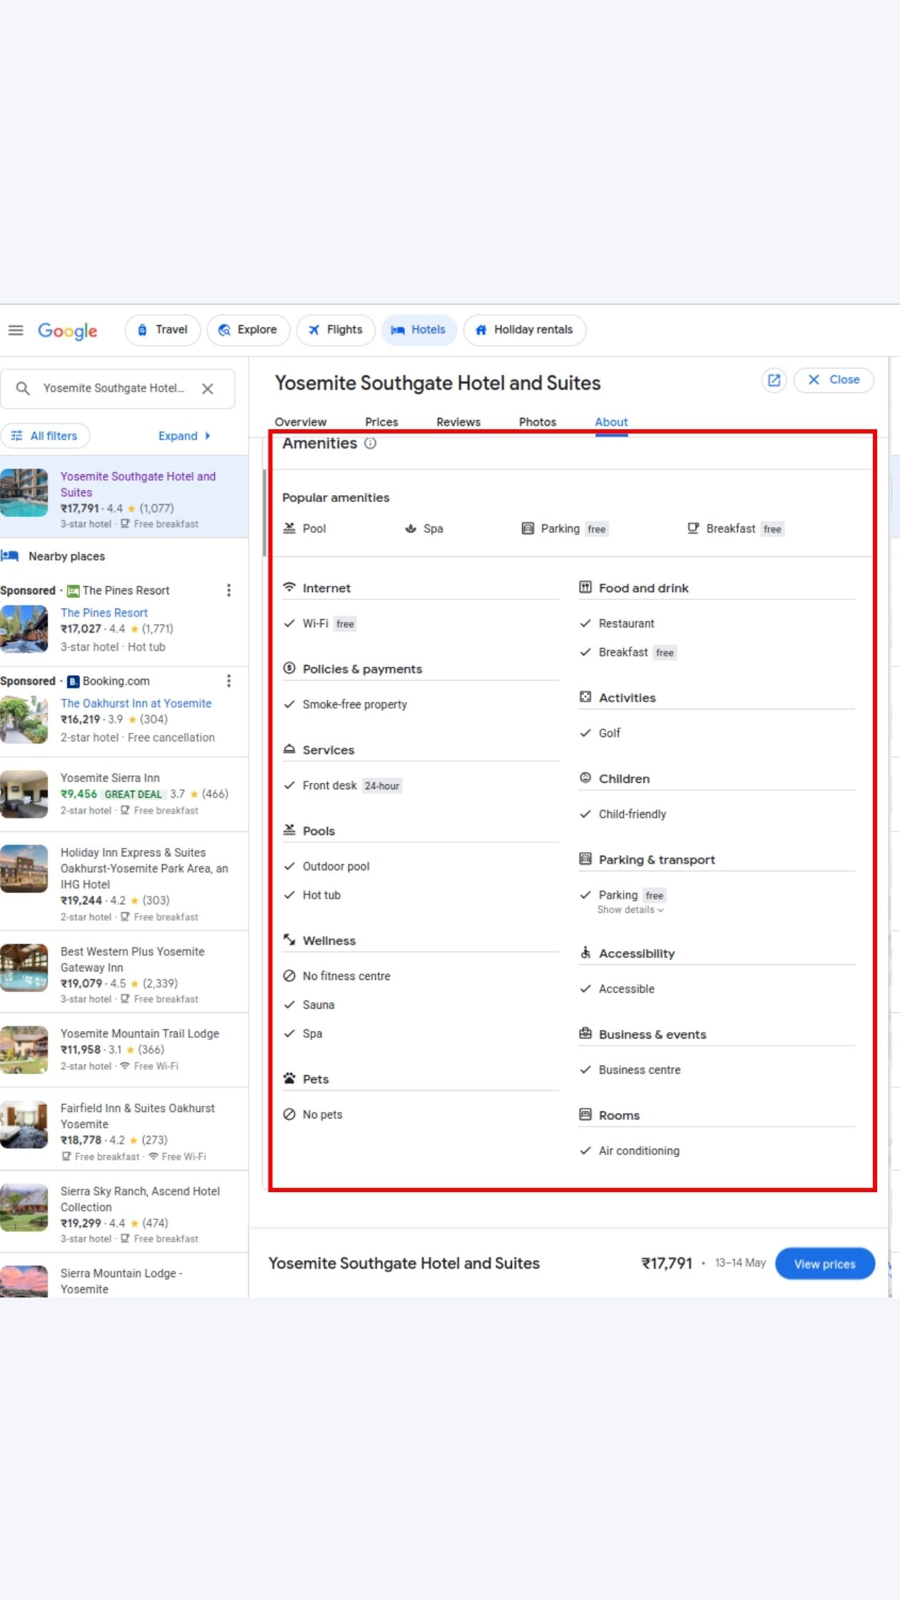The width and height of the screenshot is (900, 1600).
Task: Go to the Flights section
Action: (x=336, y=330)
